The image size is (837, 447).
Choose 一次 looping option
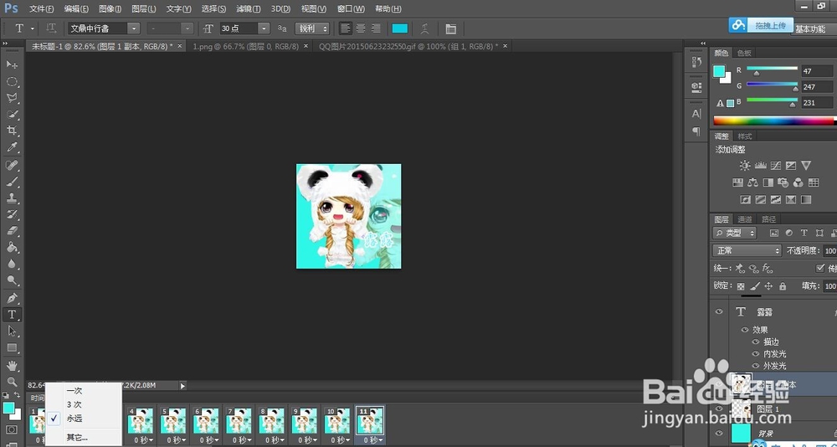pos(74,391)
